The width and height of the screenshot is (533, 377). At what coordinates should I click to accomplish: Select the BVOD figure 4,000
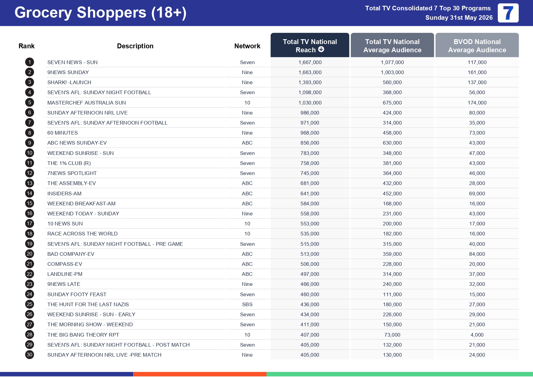477,335
